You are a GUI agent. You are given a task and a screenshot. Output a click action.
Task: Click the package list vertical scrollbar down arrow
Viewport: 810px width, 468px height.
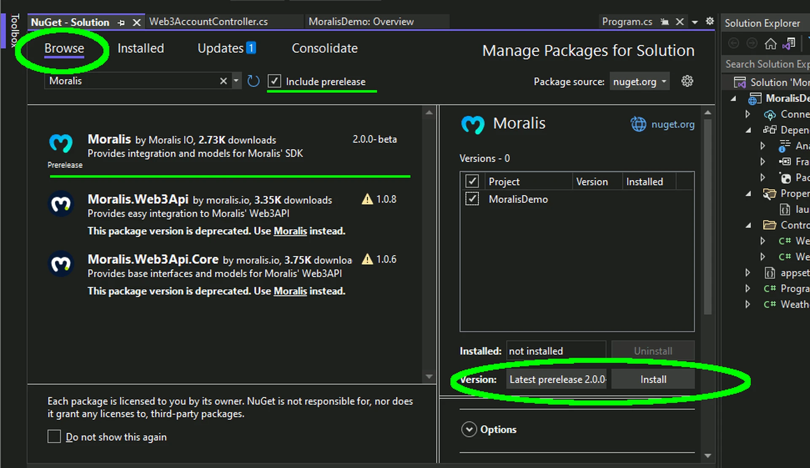coord(429,376)
